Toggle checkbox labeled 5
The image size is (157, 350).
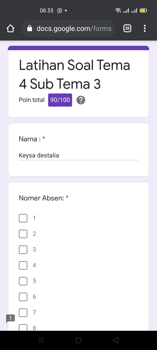point(23,281)
